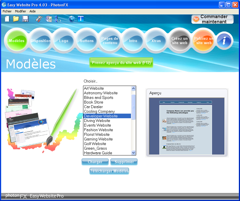Click the blue code brackets toolbar icon
This screenshot has height=201, width=240.
tap(58, 19)
